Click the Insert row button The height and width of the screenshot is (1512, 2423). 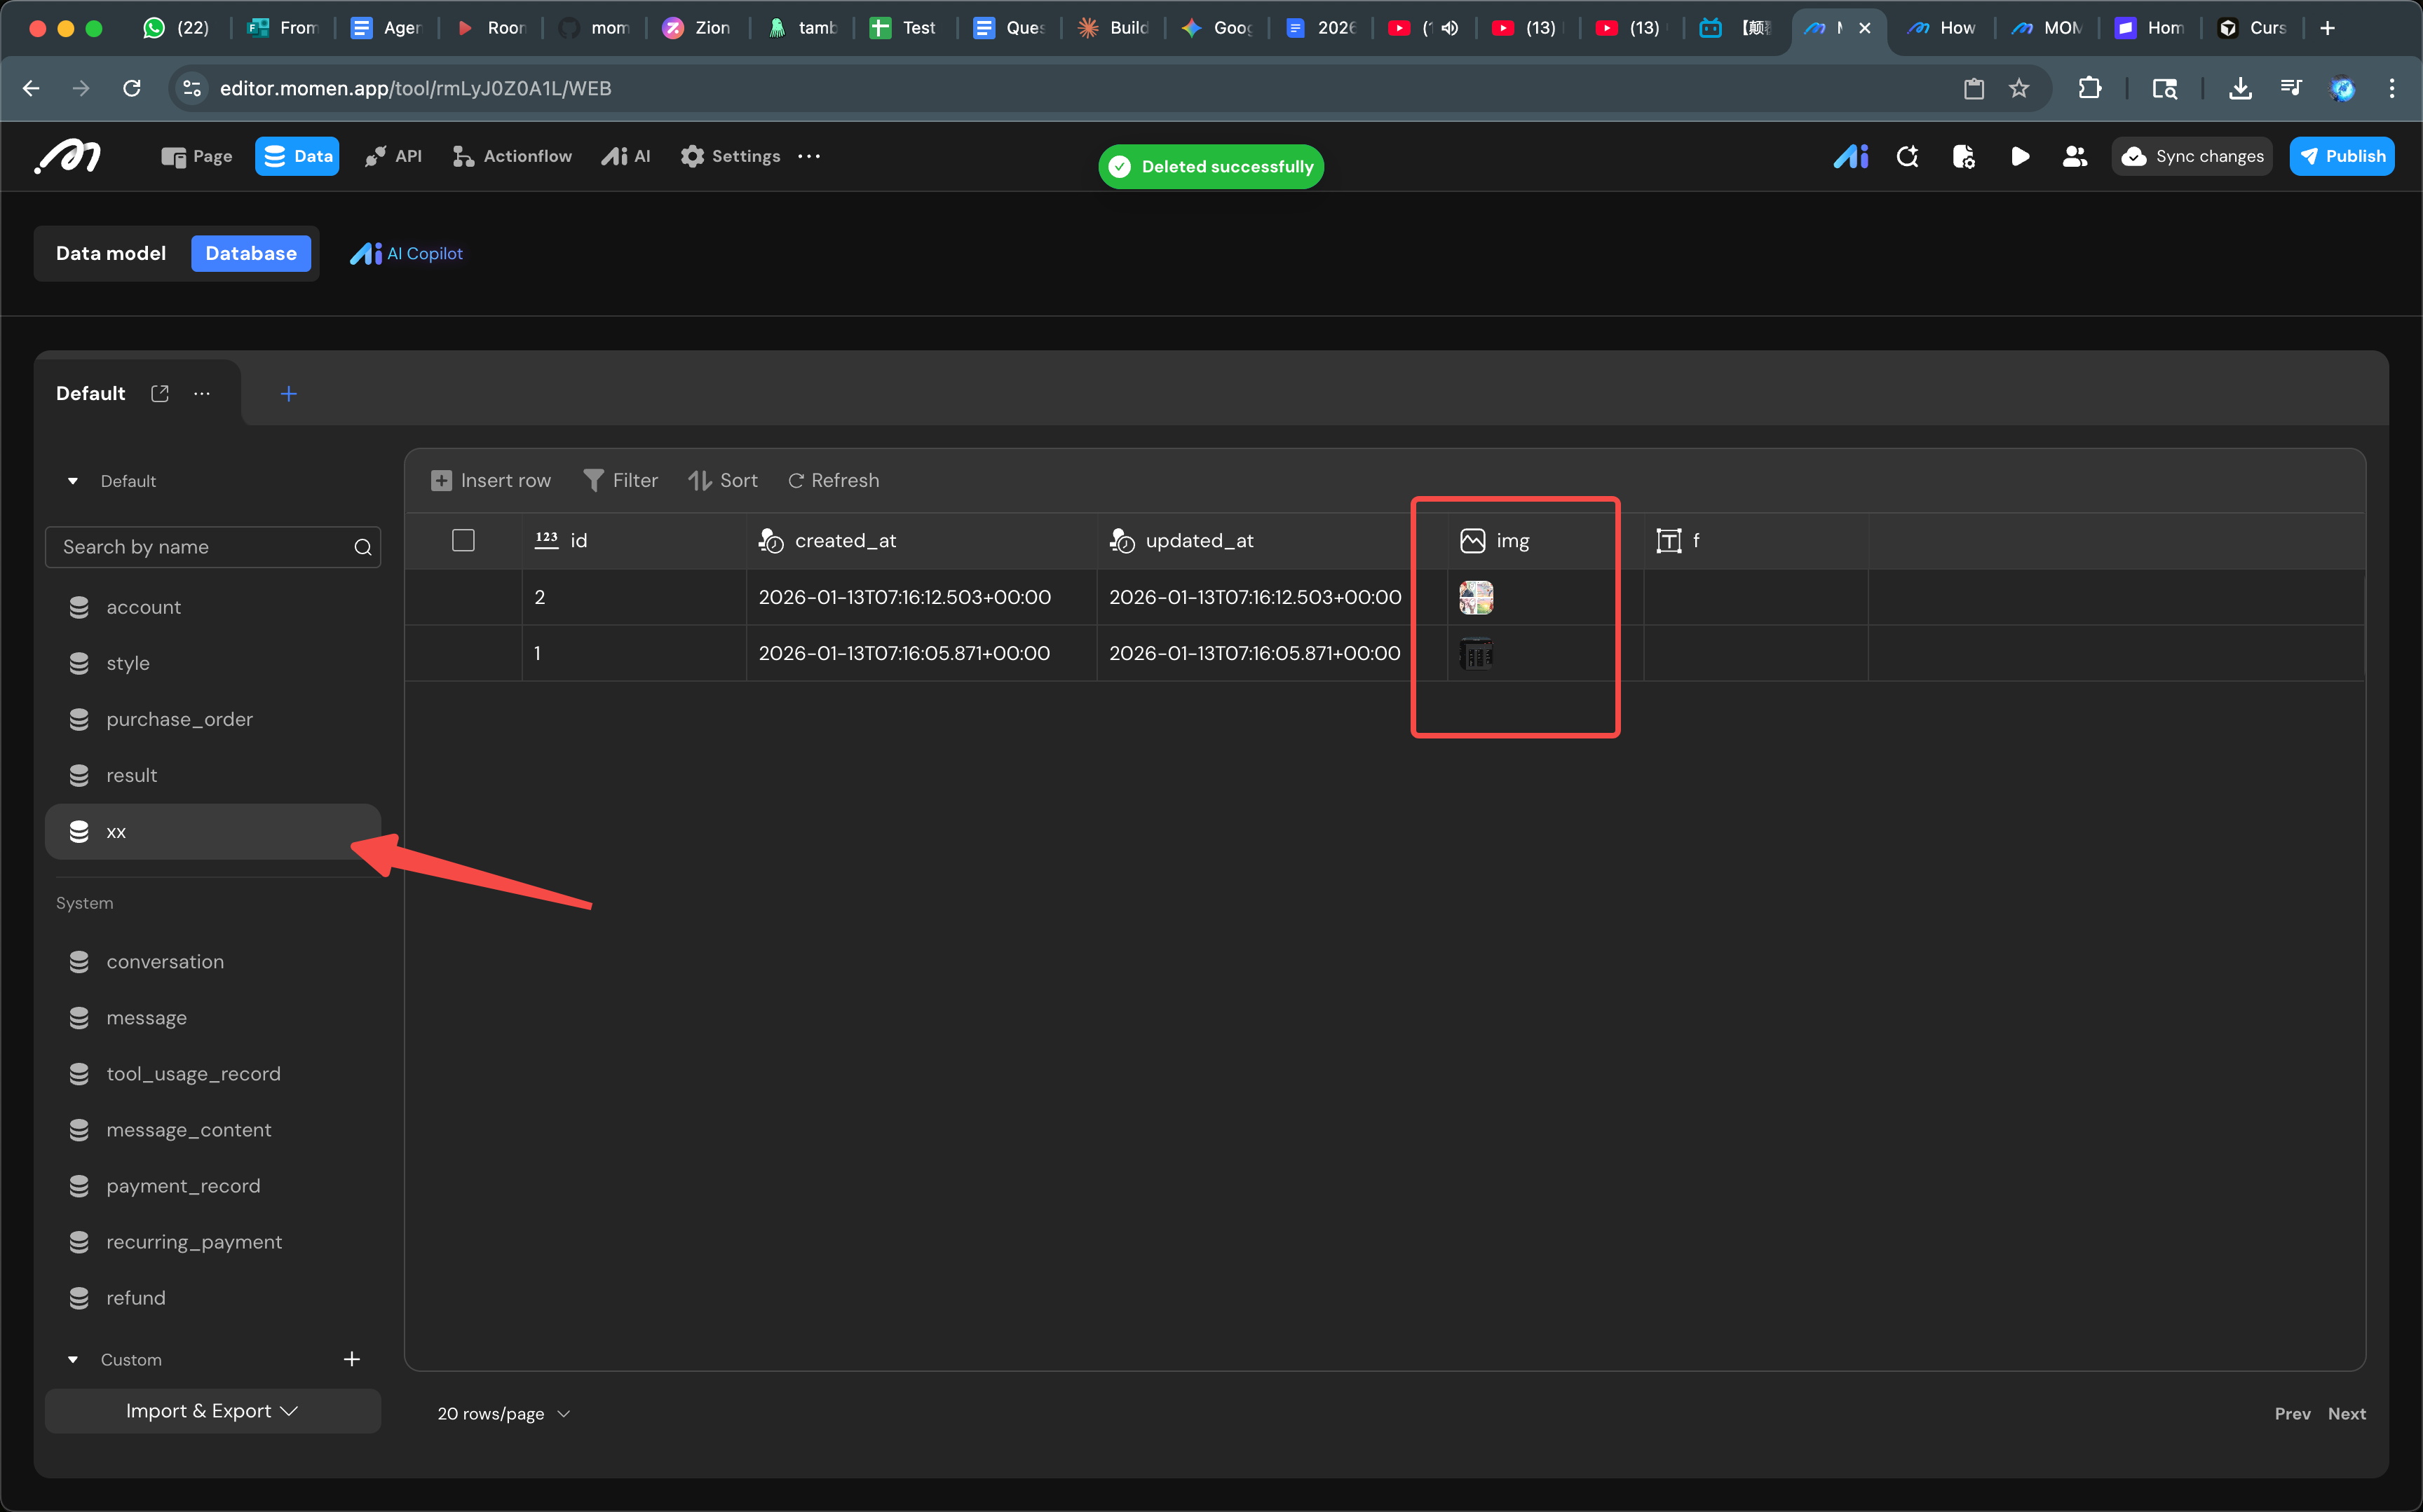pos(491,481)
